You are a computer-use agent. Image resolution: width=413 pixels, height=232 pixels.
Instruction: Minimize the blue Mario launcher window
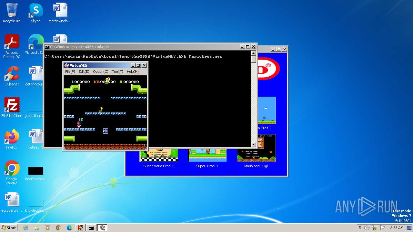point(273,49)
